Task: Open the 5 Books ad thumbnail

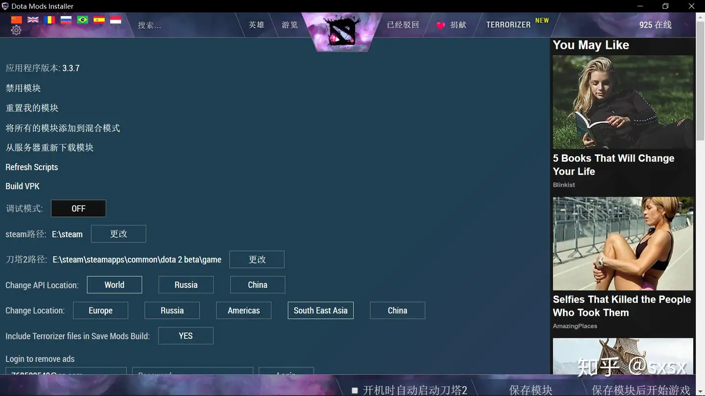Action: click(x=623, y=102)
